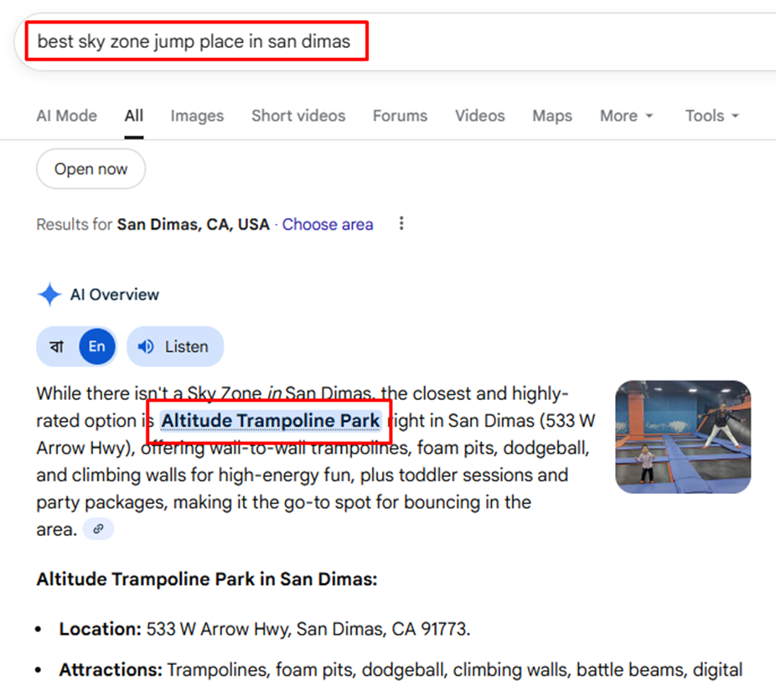Open the Altitude Trampoline Park highlighted link
This screenshot has width=776, height=685.
pyautogui.click(x=271, y=421)
